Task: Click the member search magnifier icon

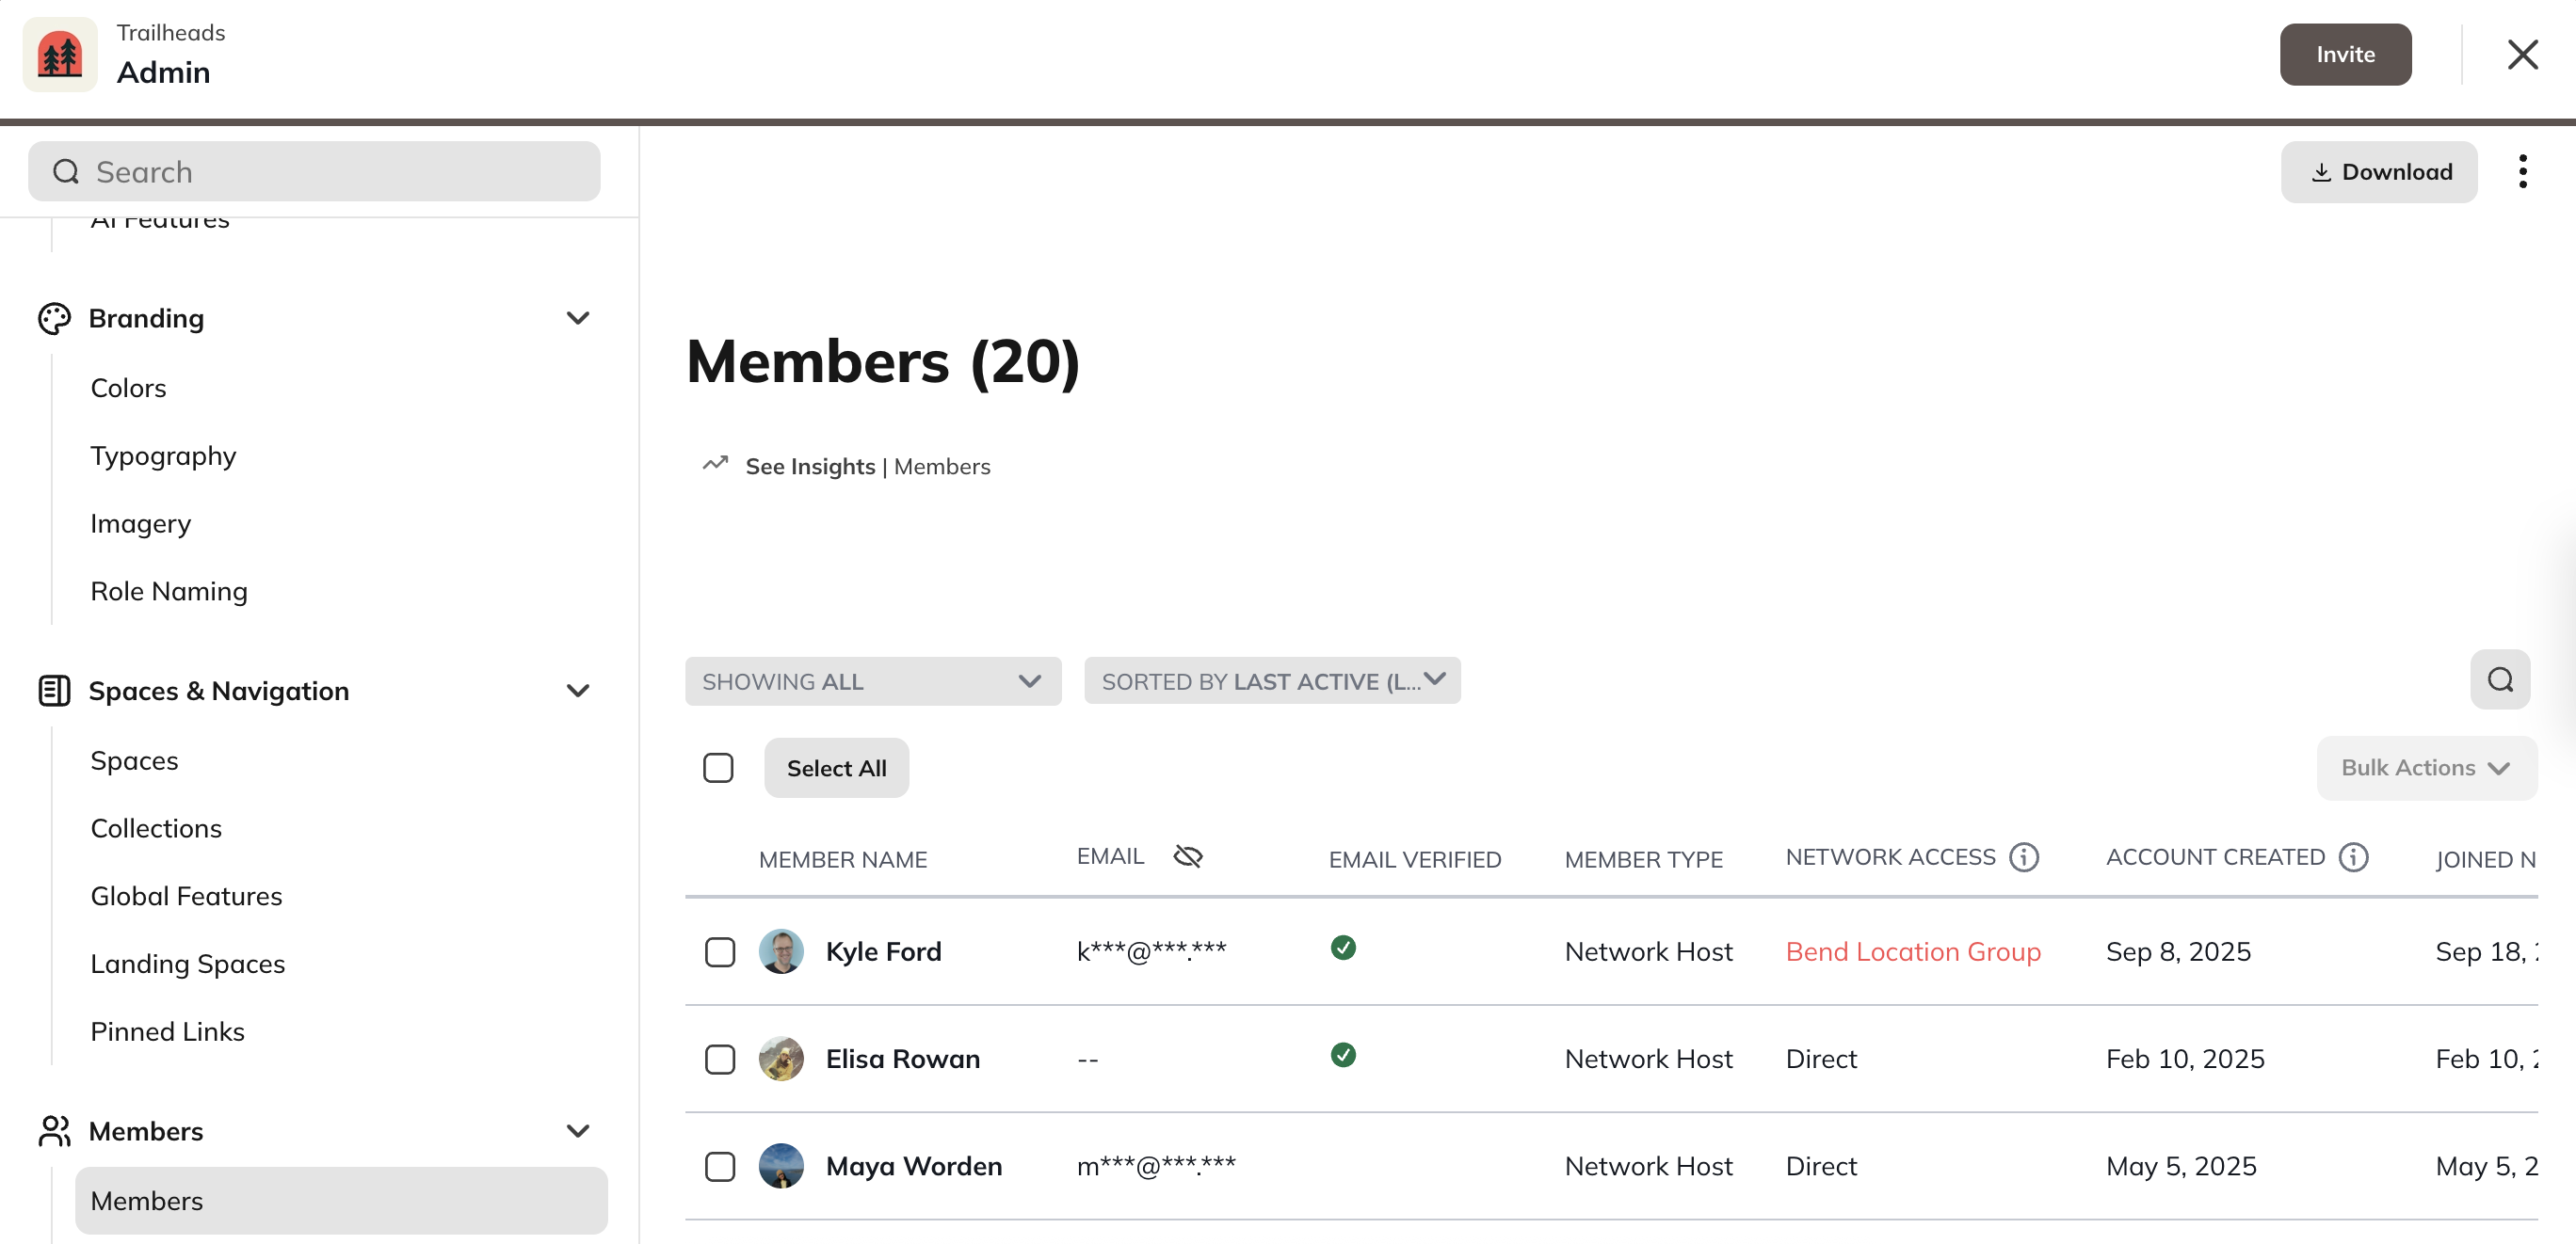Action: tap(2499, 679)
